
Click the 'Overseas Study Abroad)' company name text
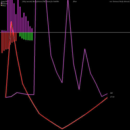pyautogui.click(x=121, y=2)
